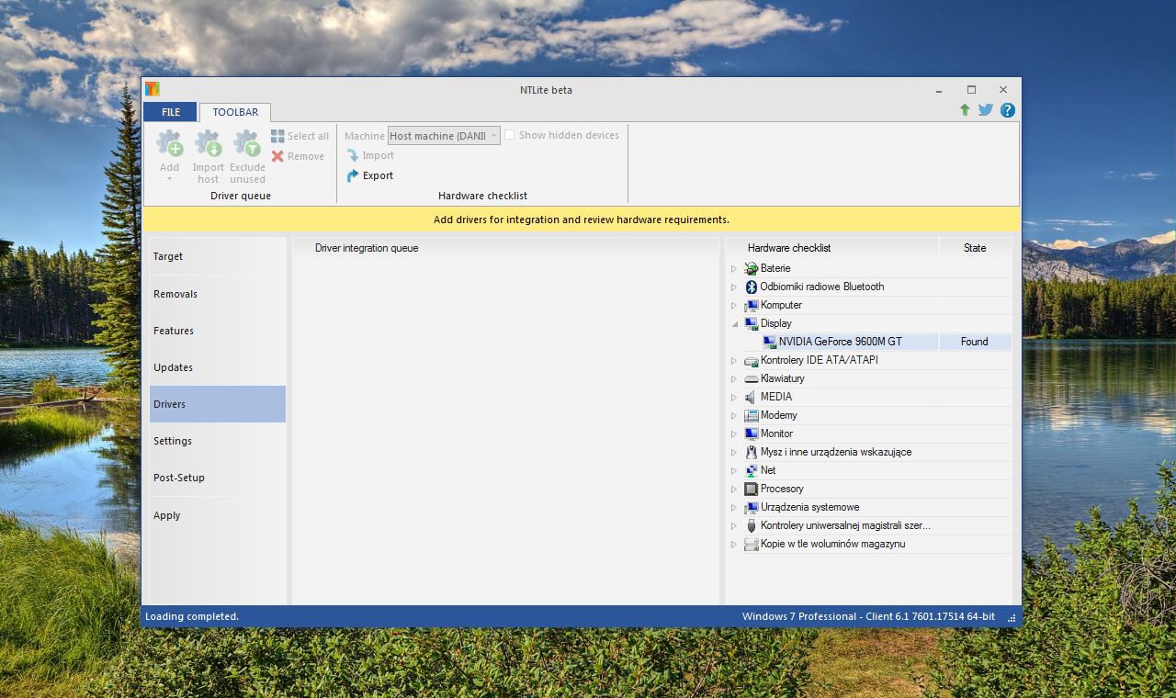Click the Bluetooth device category icon

(x=752, y=287)
